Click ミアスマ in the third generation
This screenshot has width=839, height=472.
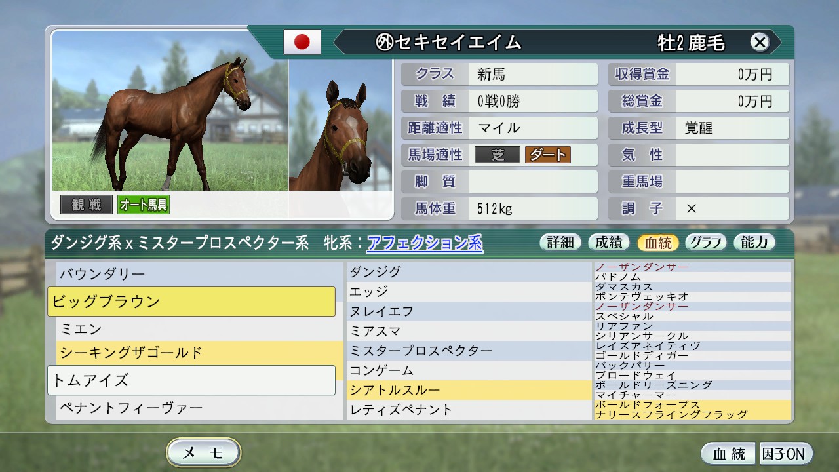(x=469, y=330)
